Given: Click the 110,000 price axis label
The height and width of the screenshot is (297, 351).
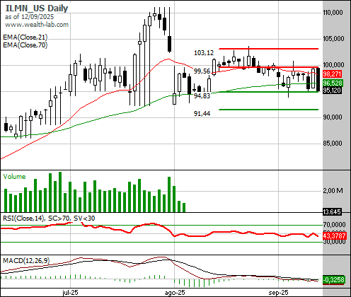Looking at the screenshot, I should pyautogui.click(x=333, y=12).
